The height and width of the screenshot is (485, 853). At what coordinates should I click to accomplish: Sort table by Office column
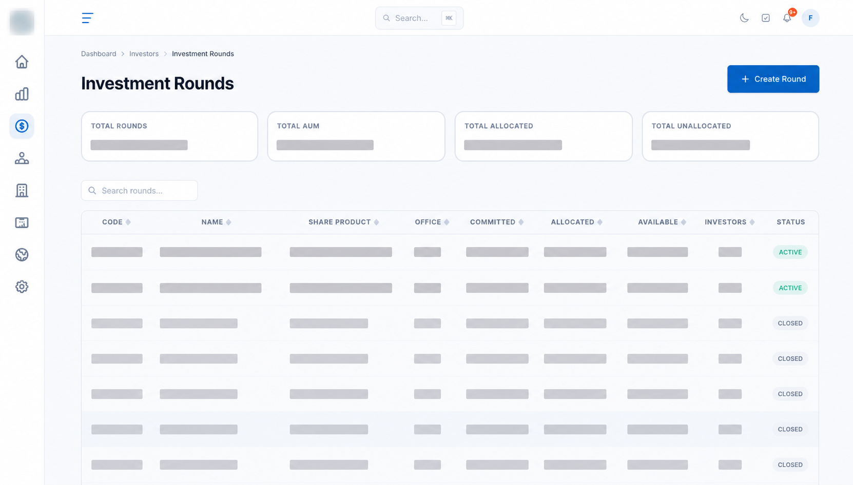click(x=432, y=222)
